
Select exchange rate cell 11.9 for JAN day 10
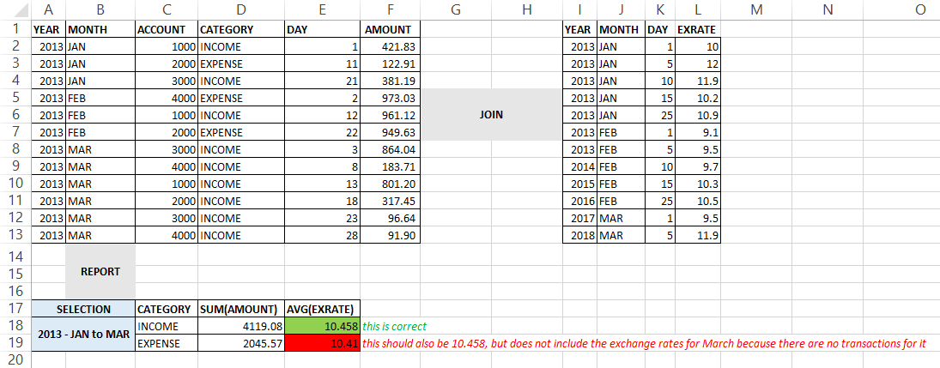pos(698,81)
